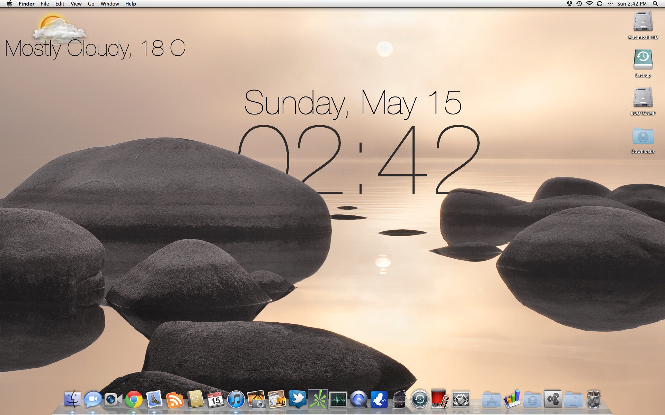Launch iTunes from the dock
The width and height of the screenshot is (665, 415).
(x=236, y=400)
